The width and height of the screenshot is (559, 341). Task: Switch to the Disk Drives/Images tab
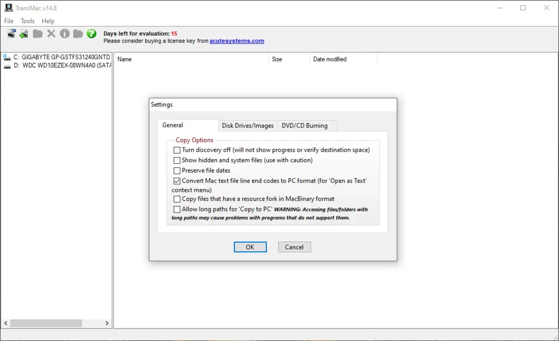[247, 125]
